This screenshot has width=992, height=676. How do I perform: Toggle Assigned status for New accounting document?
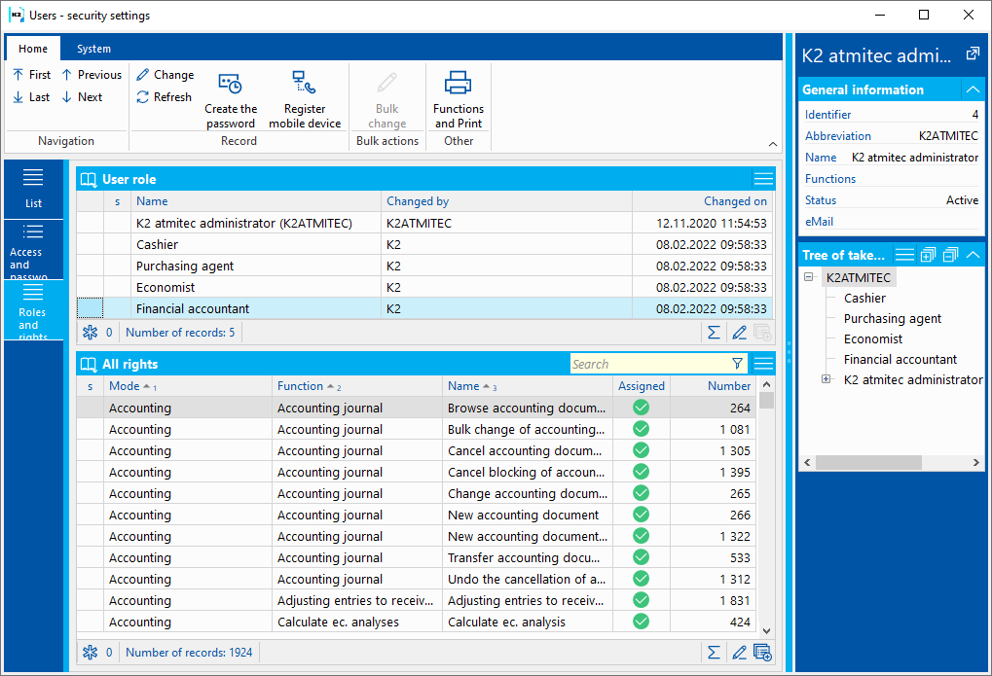click(x=641, y=516)
